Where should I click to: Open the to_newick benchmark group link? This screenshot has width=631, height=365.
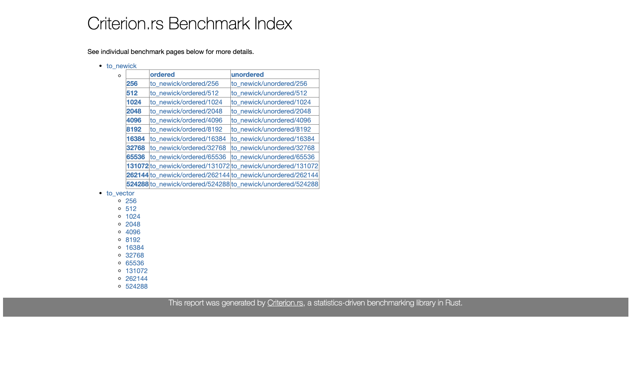pos(121,66)
